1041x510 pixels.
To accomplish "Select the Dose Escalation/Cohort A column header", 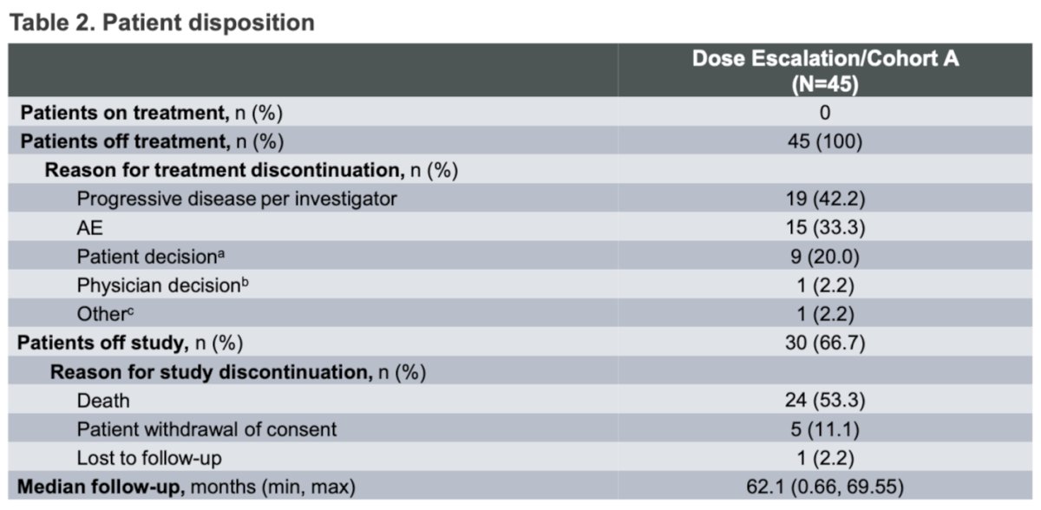I will tap(824, 71).
